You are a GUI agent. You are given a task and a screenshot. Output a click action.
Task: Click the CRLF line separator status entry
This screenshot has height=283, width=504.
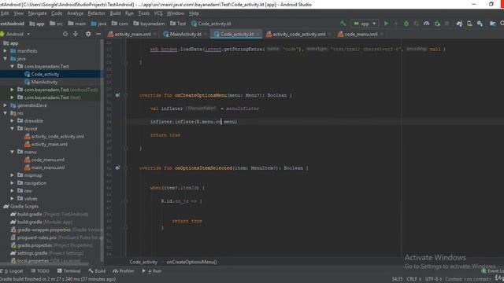pos(414,279)
